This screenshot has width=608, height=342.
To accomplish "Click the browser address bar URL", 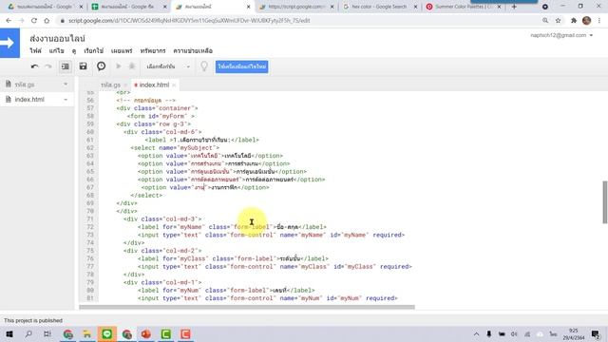I will click(x=189, y=21).
